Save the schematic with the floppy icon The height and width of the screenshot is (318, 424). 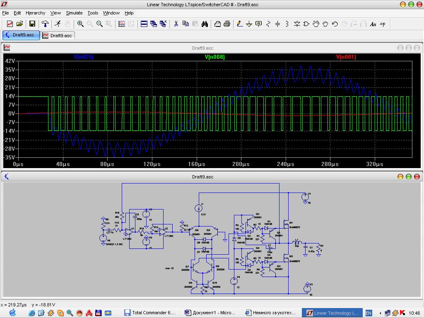coord(32,24)
